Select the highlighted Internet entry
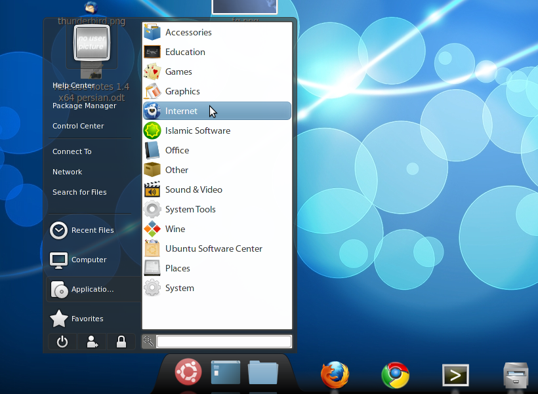538x394 pixels. click(217, 111)
